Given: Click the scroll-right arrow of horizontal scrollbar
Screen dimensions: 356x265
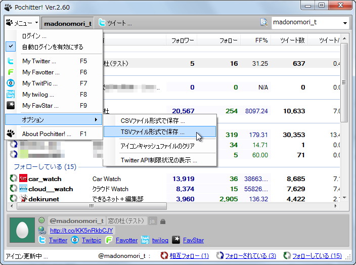Looking at the screenshot, I should [336, 206].
